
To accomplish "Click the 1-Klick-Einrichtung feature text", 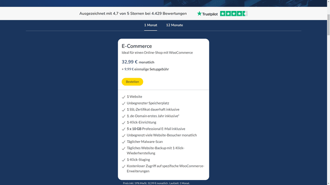I will (142, 122).
